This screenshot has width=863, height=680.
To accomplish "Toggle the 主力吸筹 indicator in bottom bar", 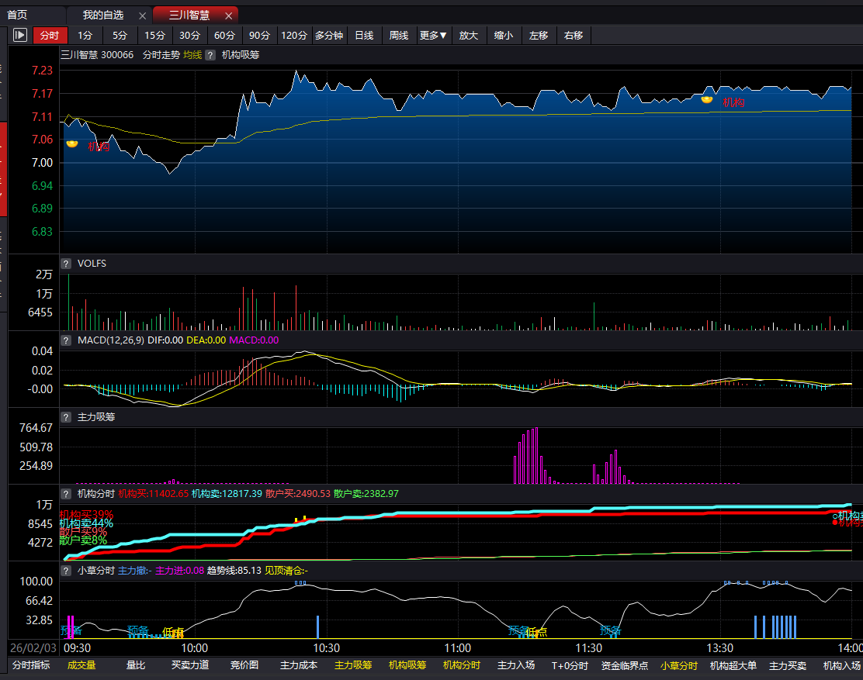I will click(353, 665).
